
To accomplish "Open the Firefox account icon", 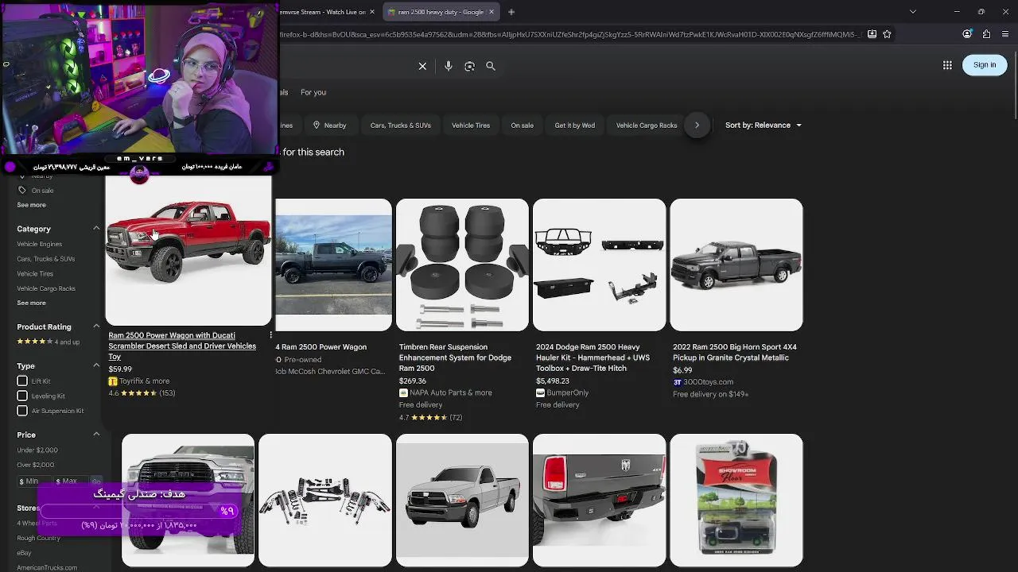I will click(x=967, y=34).
